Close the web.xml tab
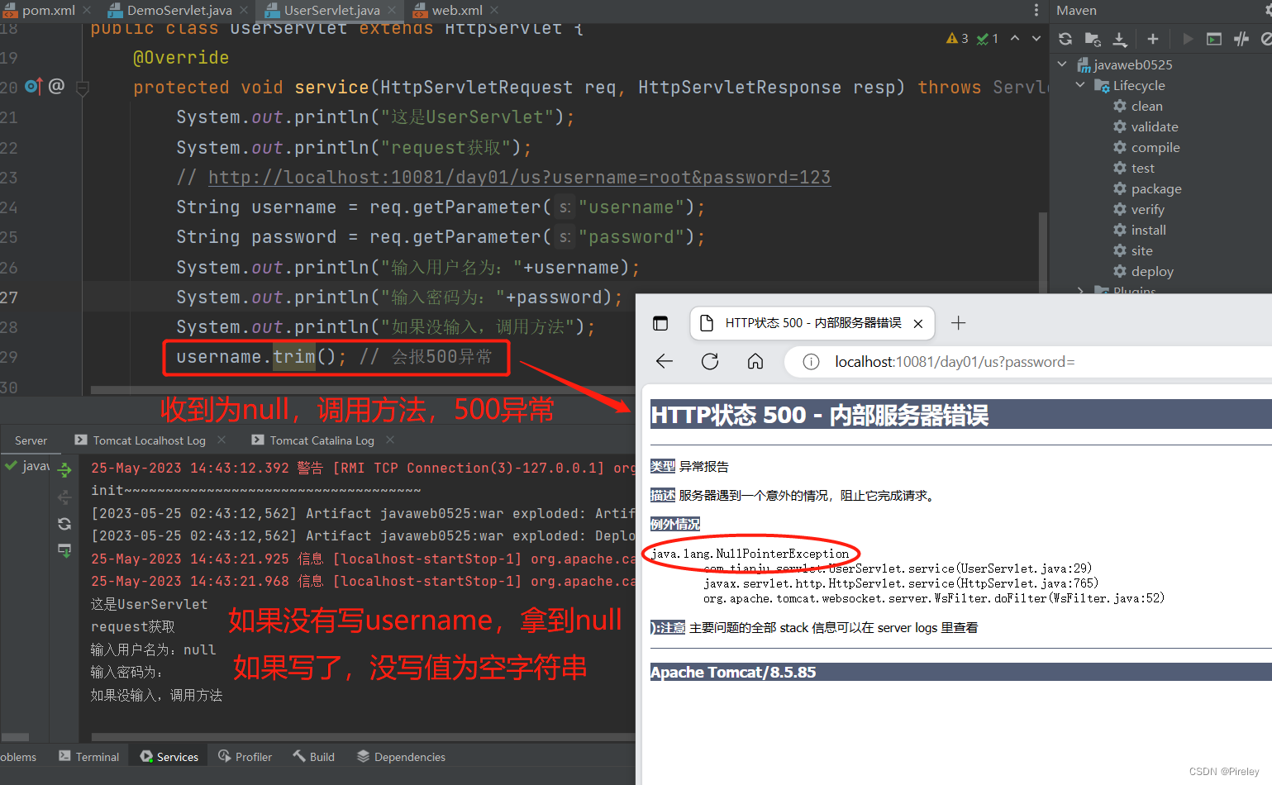The width and height of the screenshot is (1272, 785). 494,10
